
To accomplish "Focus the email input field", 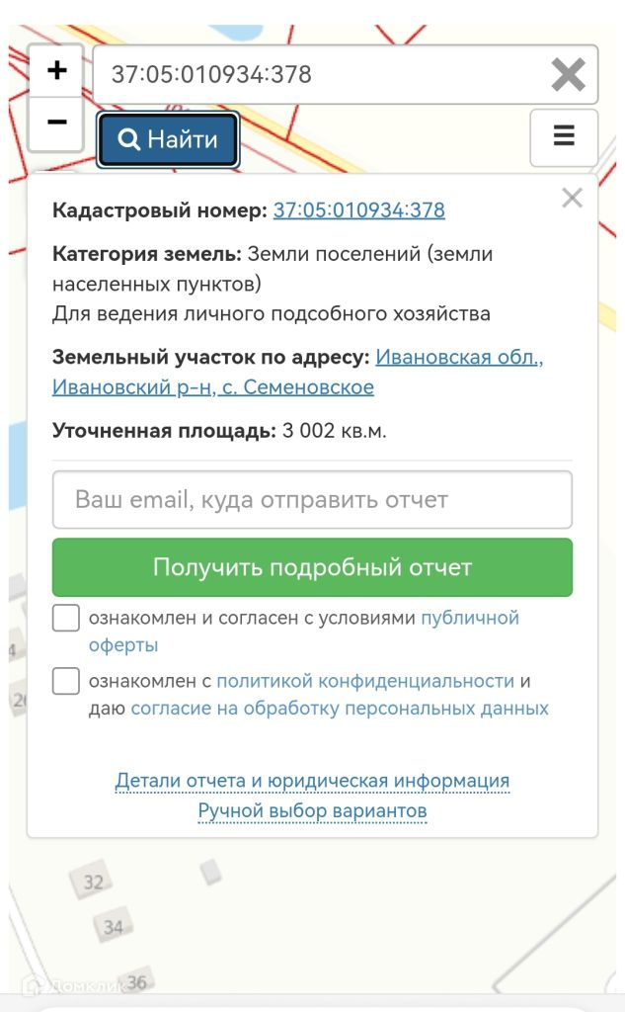I will pos(312,499).
